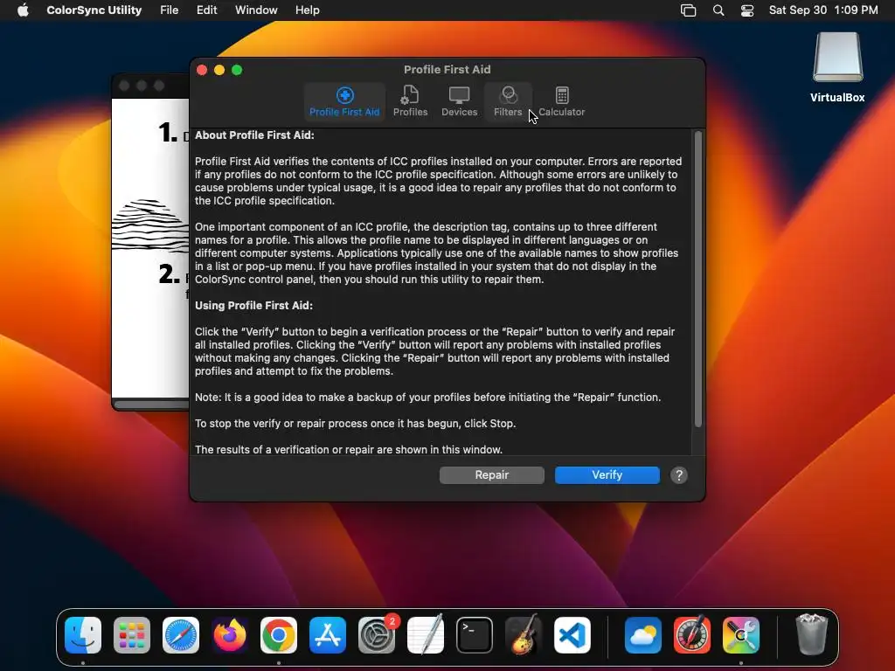Open the Calculator toolbar tab

tap(562, 101)
